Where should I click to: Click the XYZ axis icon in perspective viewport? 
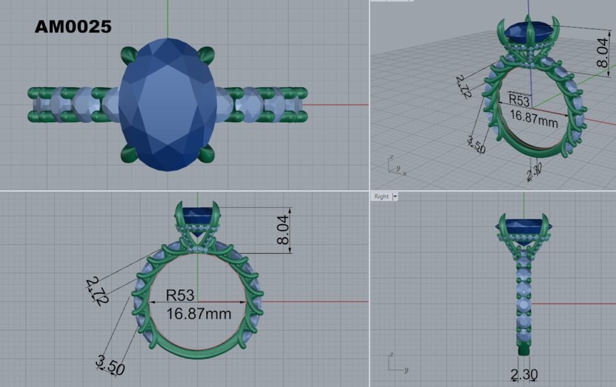coord(395,166)
